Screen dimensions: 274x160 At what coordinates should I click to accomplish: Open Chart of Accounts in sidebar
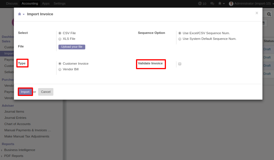pos(17,124)
